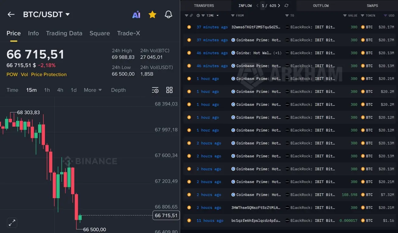Open the Trading Data tab
398x233 pixels.
[x=64, y=33]
